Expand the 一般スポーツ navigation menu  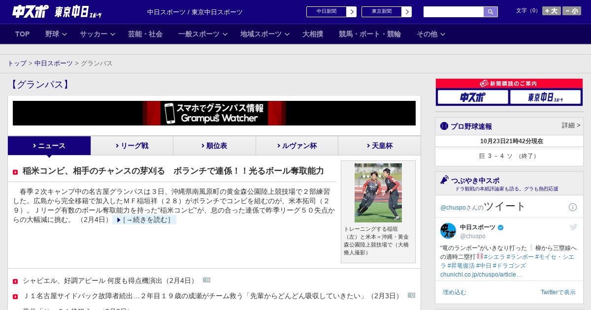(x=203, y=34)
